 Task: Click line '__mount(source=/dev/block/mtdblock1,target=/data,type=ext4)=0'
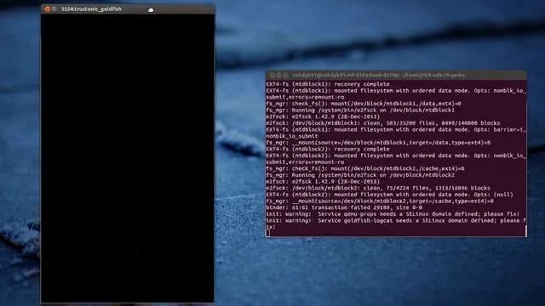(x=378, y=142)
